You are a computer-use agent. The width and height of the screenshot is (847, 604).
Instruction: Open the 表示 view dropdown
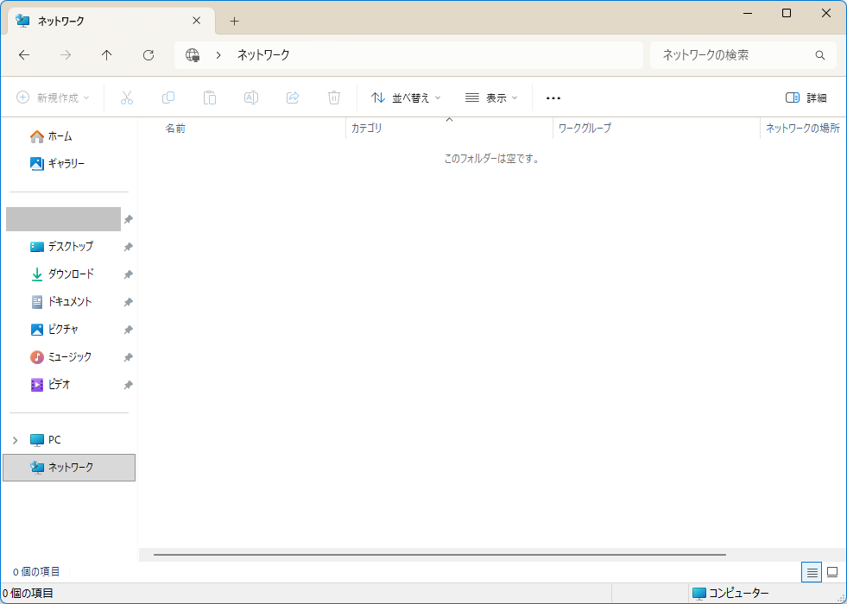(491, 98)
